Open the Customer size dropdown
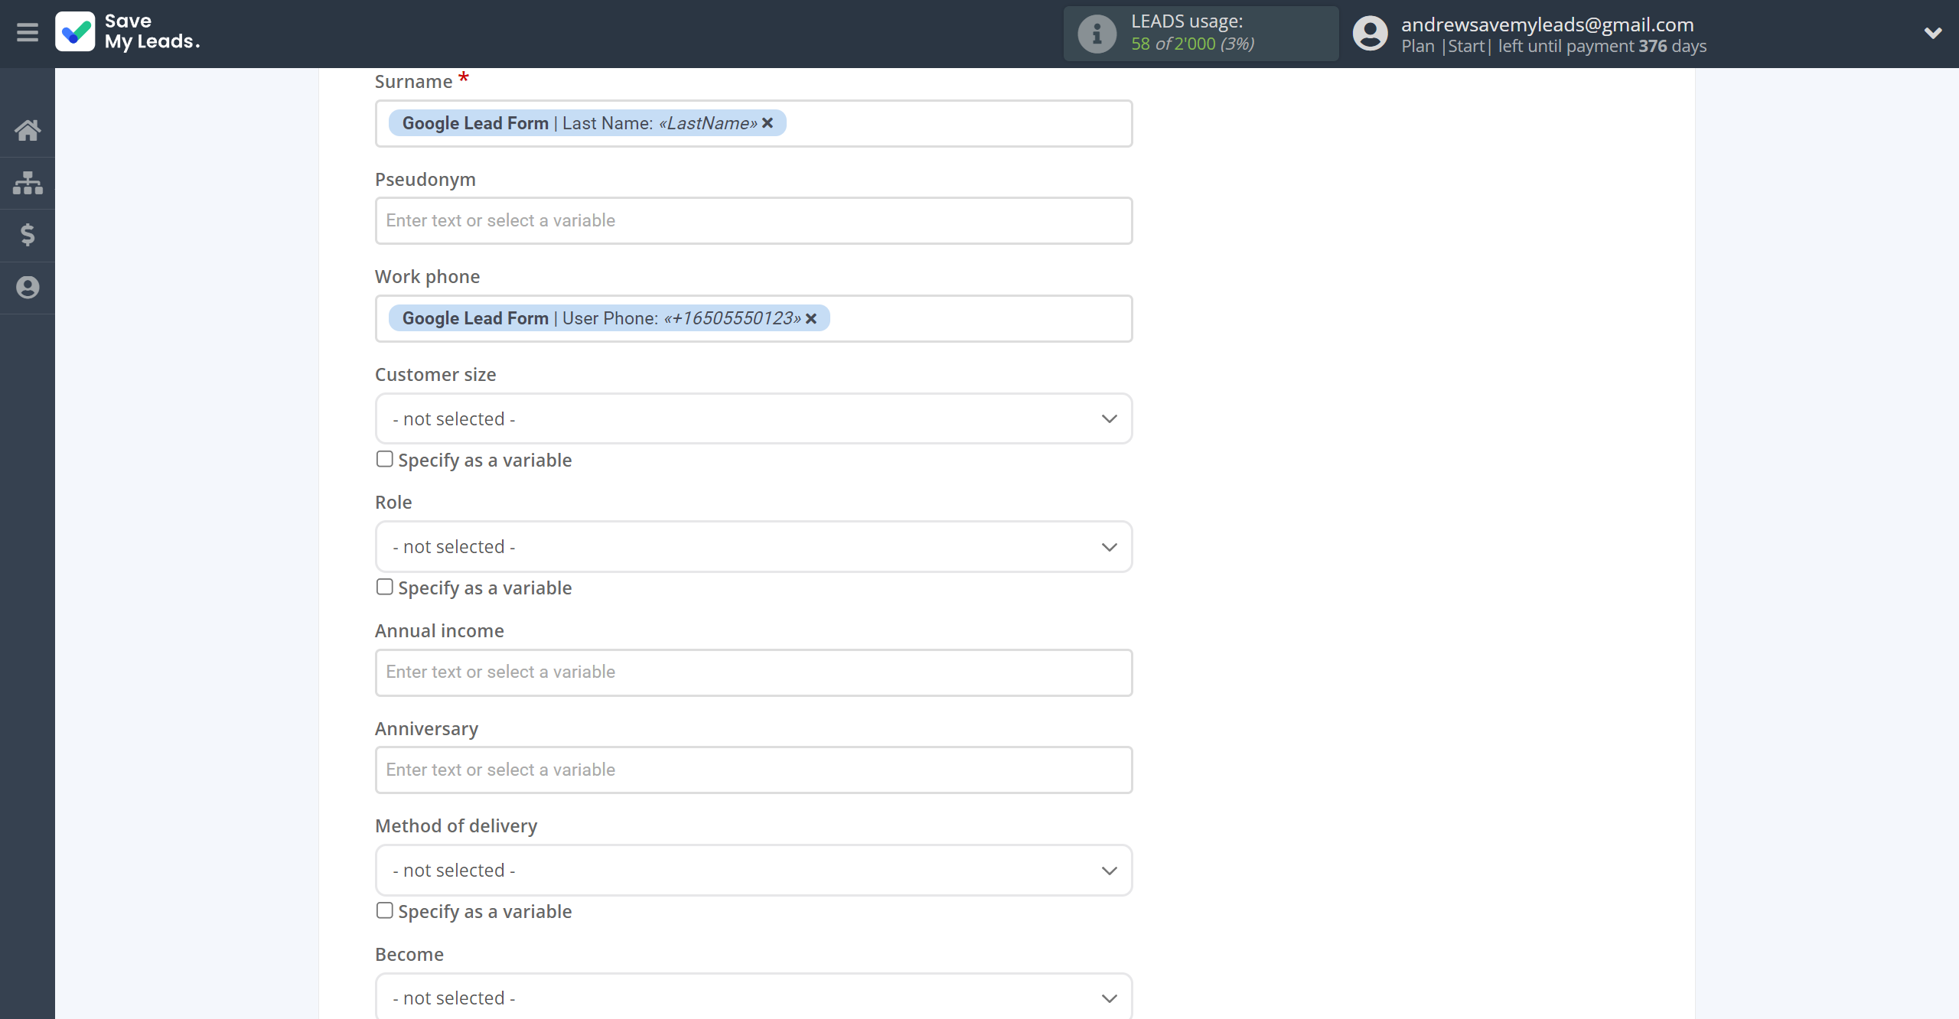1959x1019 pixels. (x=753, y=418)
